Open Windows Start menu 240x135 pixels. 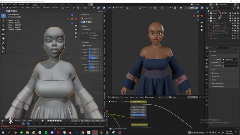click(3, 132)
